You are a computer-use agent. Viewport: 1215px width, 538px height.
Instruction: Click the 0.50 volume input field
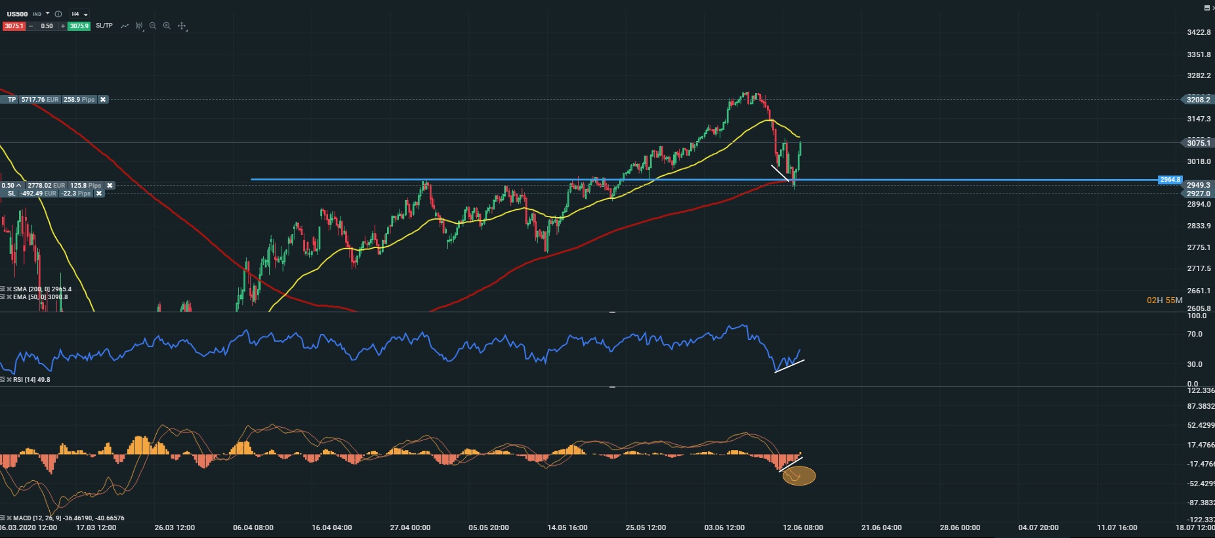[47, 26]
